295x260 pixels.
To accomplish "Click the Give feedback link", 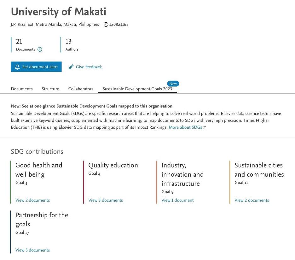I will pyautogui.click(x=89, y=67).
